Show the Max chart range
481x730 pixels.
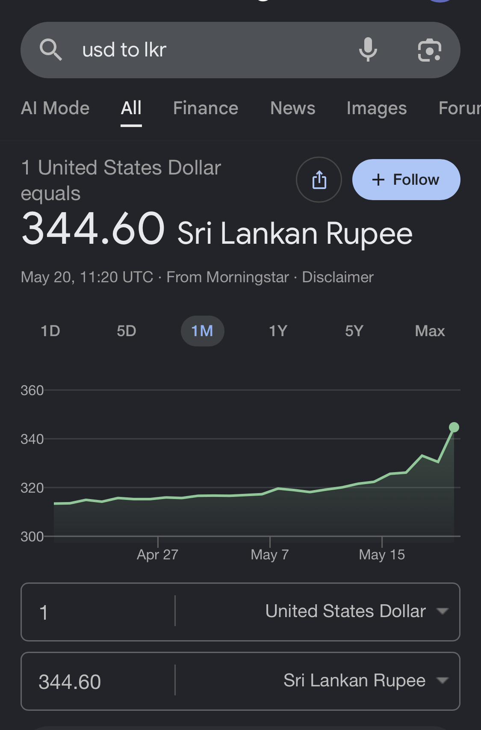(x=430, y=331)
